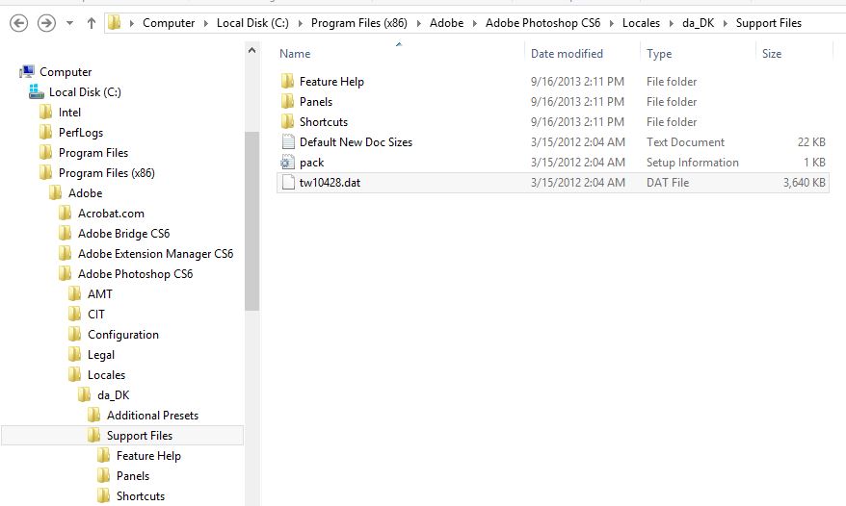This screenshot has width=846, height=506.
Task: Select Locales in the breadcrumb path
Action: [641, 23]
